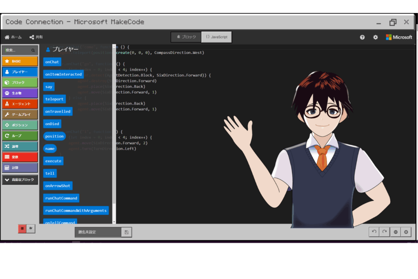Click the flyout scrollbar up arrow
Viewport: 418px width, 279px height.
(x=114, y=46)
